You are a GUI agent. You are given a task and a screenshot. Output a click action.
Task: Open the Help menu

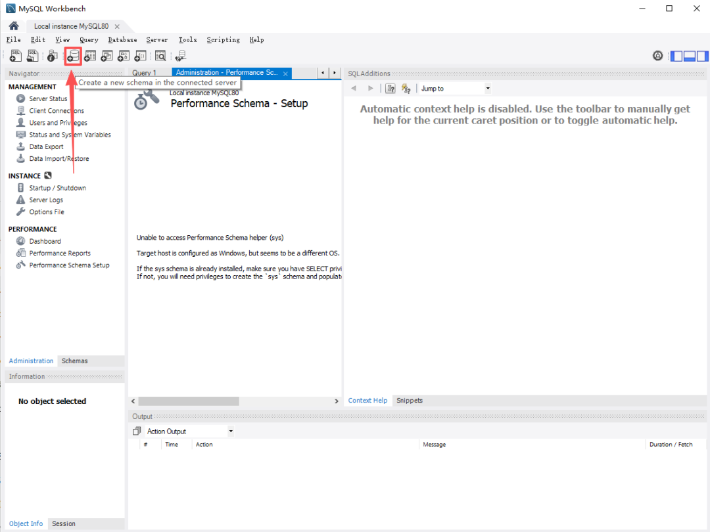257,40
